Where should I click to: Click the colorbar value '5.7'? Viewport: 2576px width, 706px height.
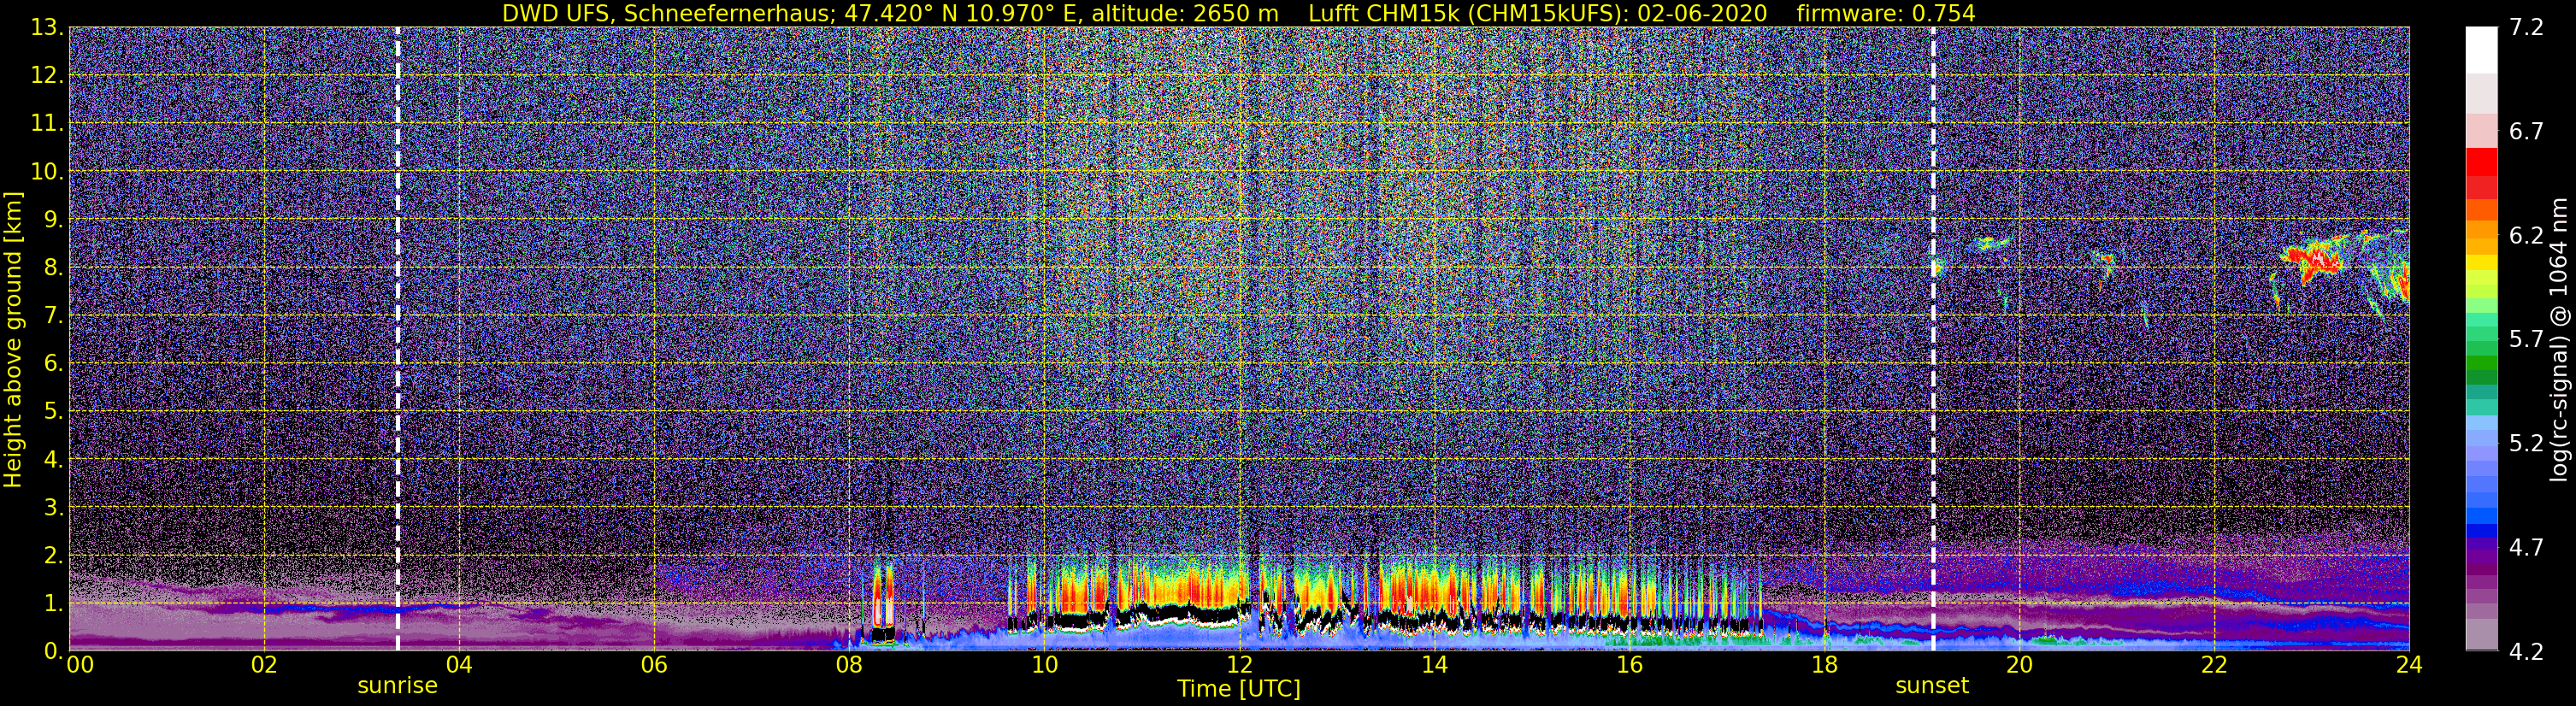[x=2526, y=340]
